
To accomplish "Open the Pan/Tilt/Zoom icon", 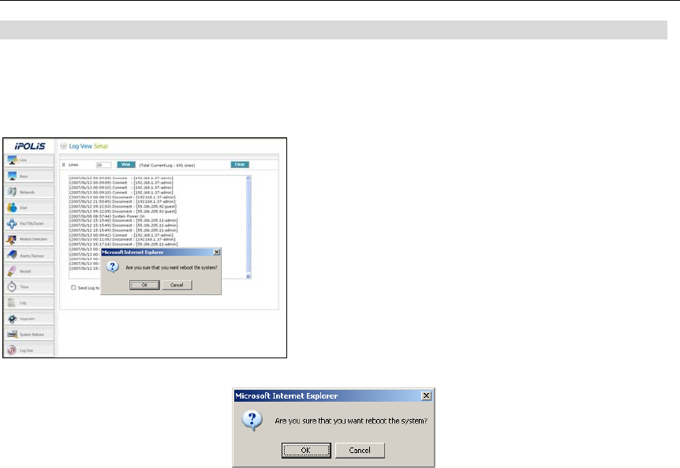I will [12, 223].
